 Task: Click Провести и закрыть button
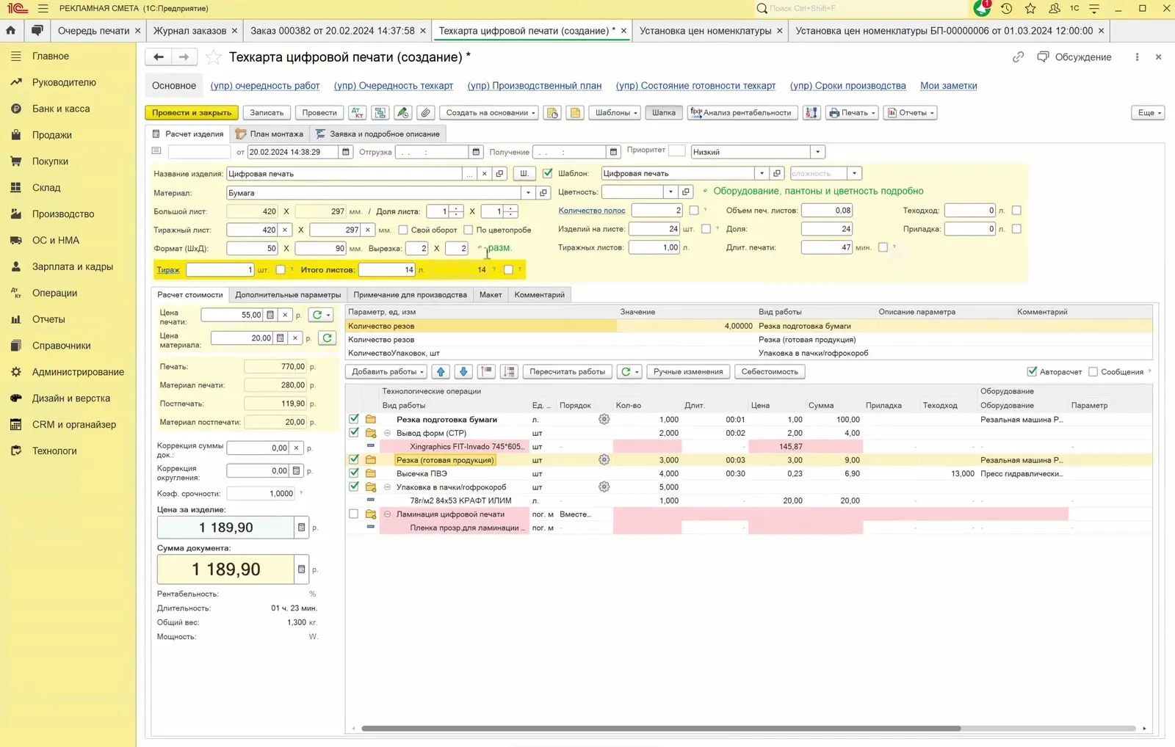pyautogui.click(x=192, y=113)
